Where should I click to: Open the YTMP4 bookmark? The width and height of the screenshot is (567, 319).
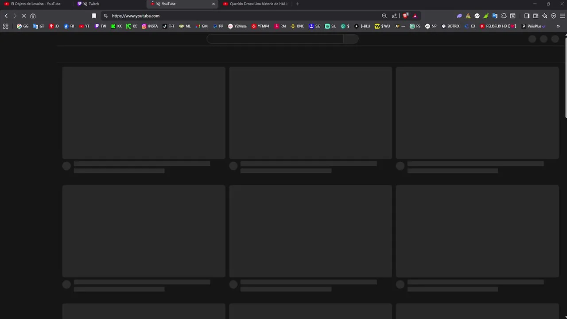260,26
